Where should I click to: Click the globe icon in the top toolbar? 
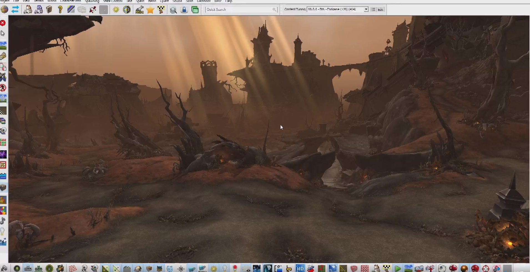(x=4, y=9)
